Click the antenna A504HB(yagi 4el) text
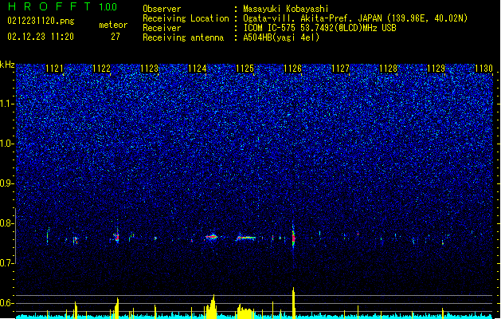The width and height of the screenshot is (501, 319). coord(281,37)
